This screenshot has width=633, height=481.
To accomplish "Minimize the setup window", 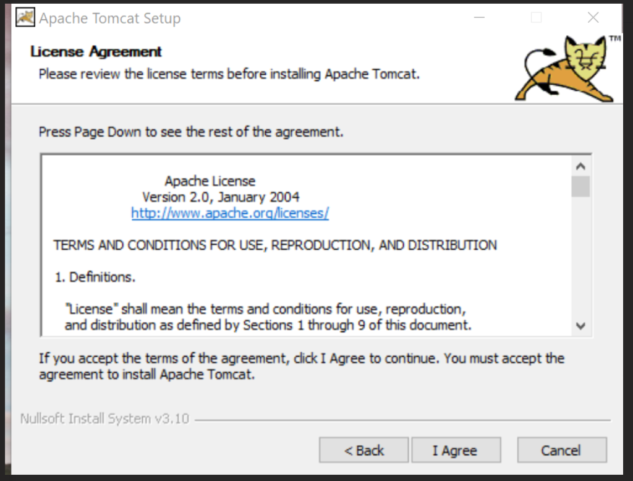I will tap(478, 18).
